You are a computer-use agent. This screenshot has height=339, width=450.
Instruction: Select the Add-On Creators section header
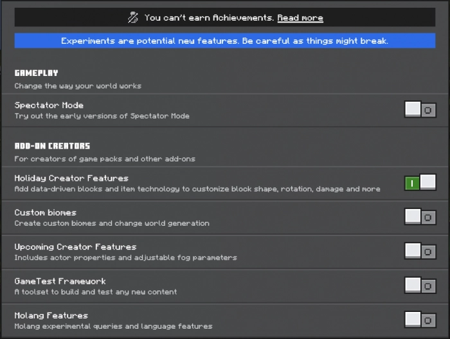52,146
